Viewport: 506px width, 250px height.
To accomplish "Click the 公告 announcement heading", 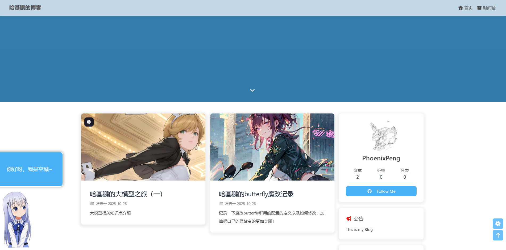I will [x=359, y=219].
